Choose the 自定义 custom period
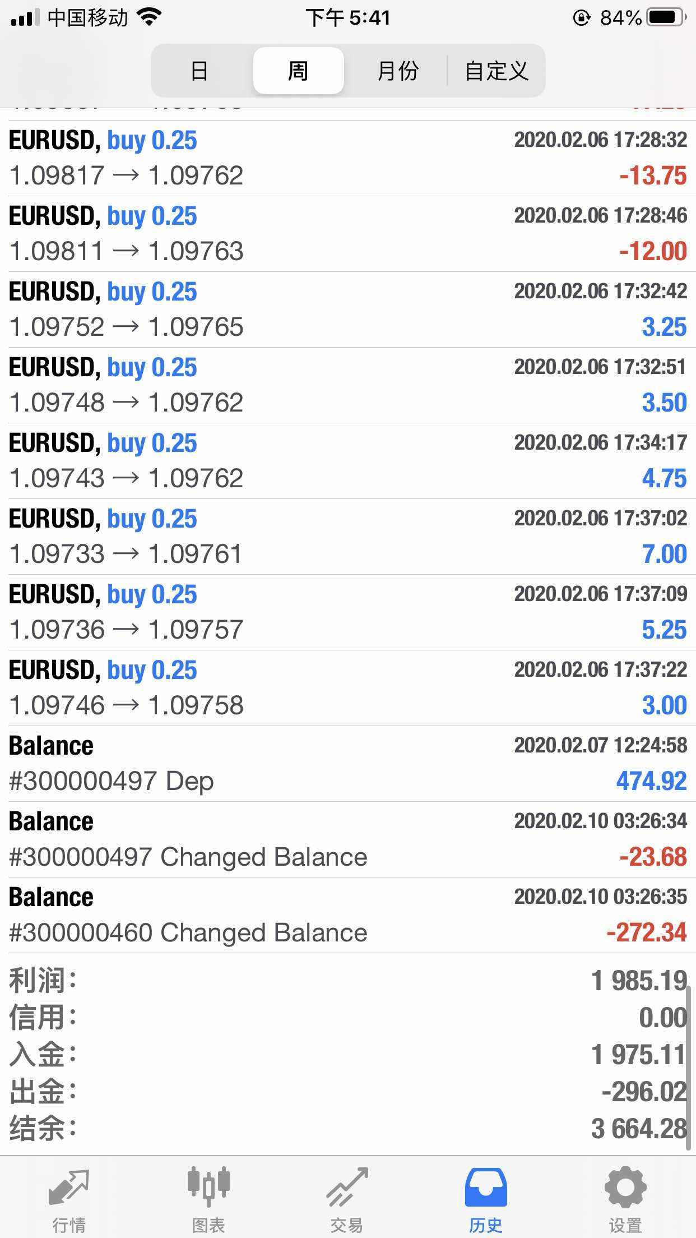This screenshot has height=1238, width=696. [x=497, y=71]
